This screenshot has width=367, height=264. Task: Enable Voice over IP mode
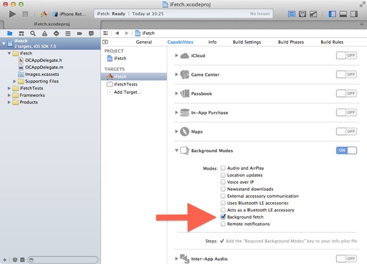[x=223, y=182]
